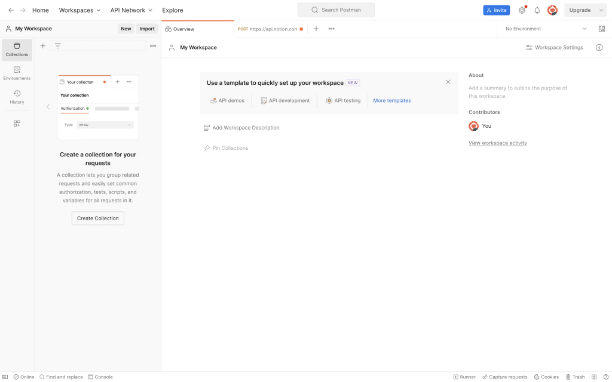Open the History sidebar tab
Screen dimensions: 612x382
click(x=17, y=97)
